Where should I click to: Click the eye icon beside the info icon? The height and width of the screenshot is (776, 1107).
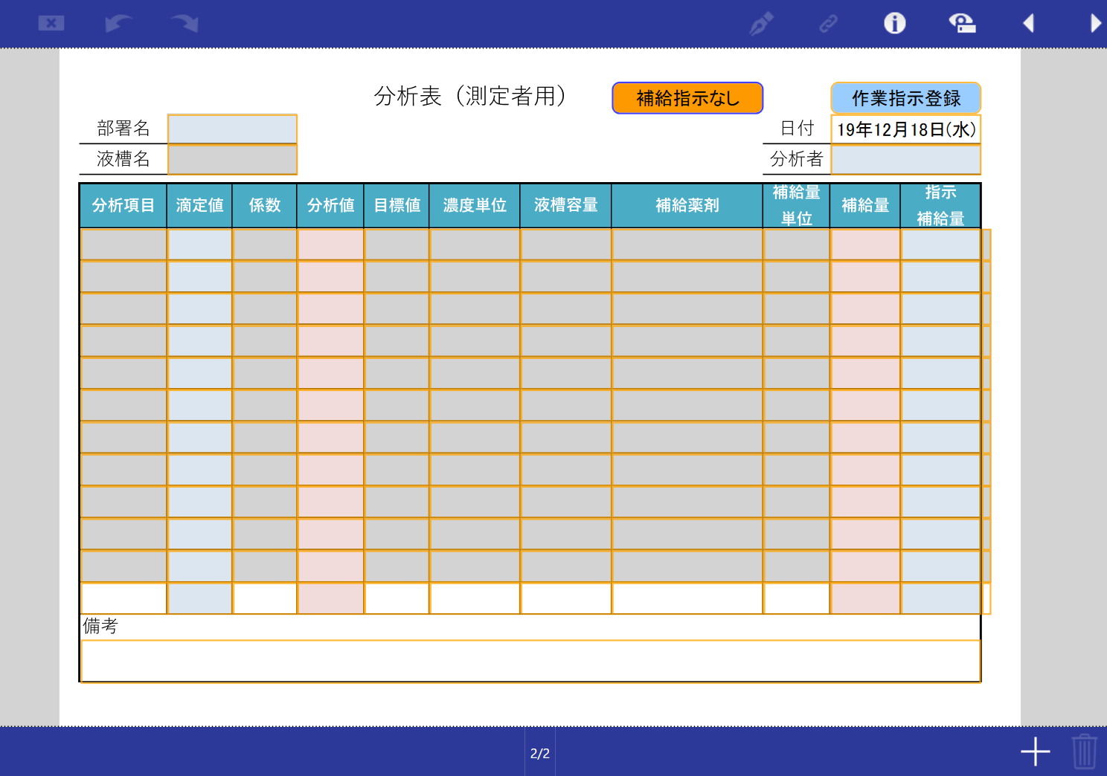(961, 23)
